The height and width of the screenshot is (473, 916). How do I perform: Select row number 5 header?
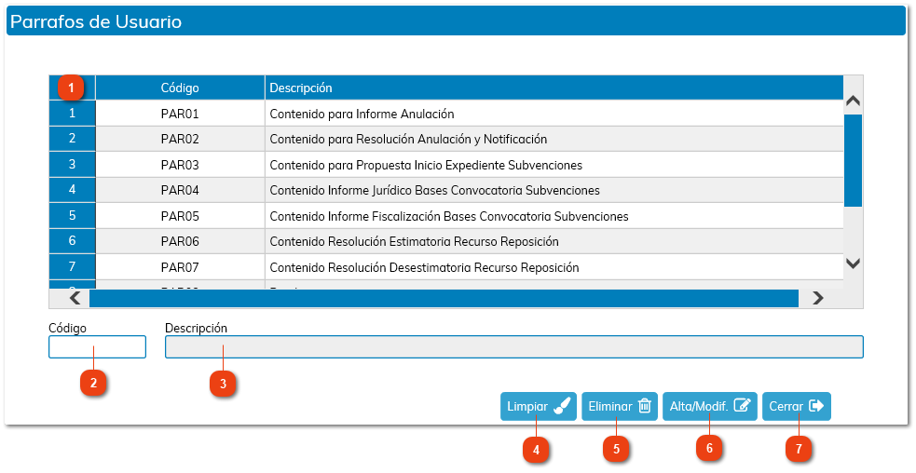[72, 216]
